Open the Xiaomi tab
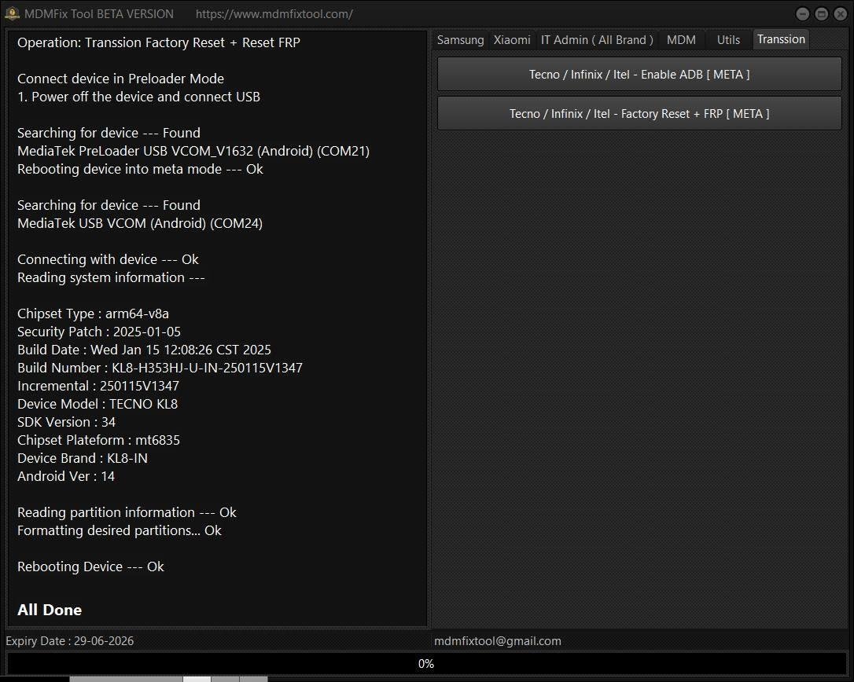This screenshot has width=854, height=682. coord(512,40)
